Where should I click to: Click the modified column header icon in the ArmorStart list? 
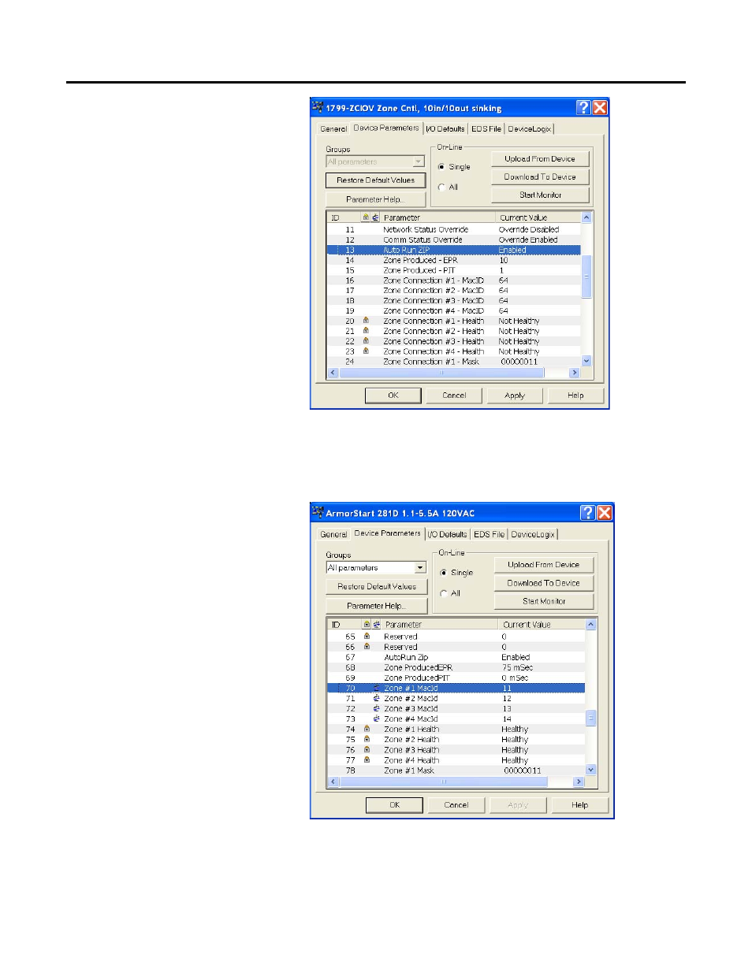point(377,624)
